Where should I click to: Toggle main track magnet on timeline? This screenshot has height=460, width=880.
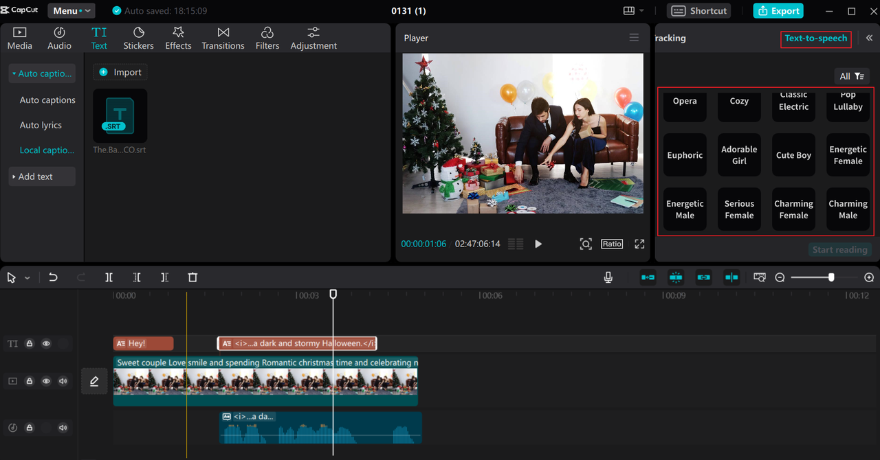pyautogui.click(x=648, y=277)
